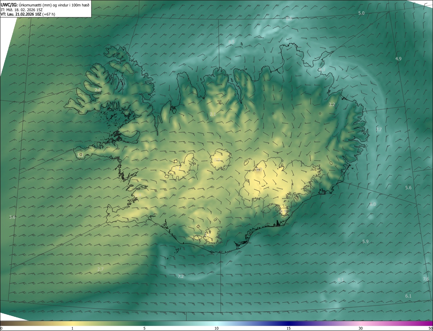The image size is (433, 331).
Task: Click the 7.6 value label on the map
Action: (426, 279)
